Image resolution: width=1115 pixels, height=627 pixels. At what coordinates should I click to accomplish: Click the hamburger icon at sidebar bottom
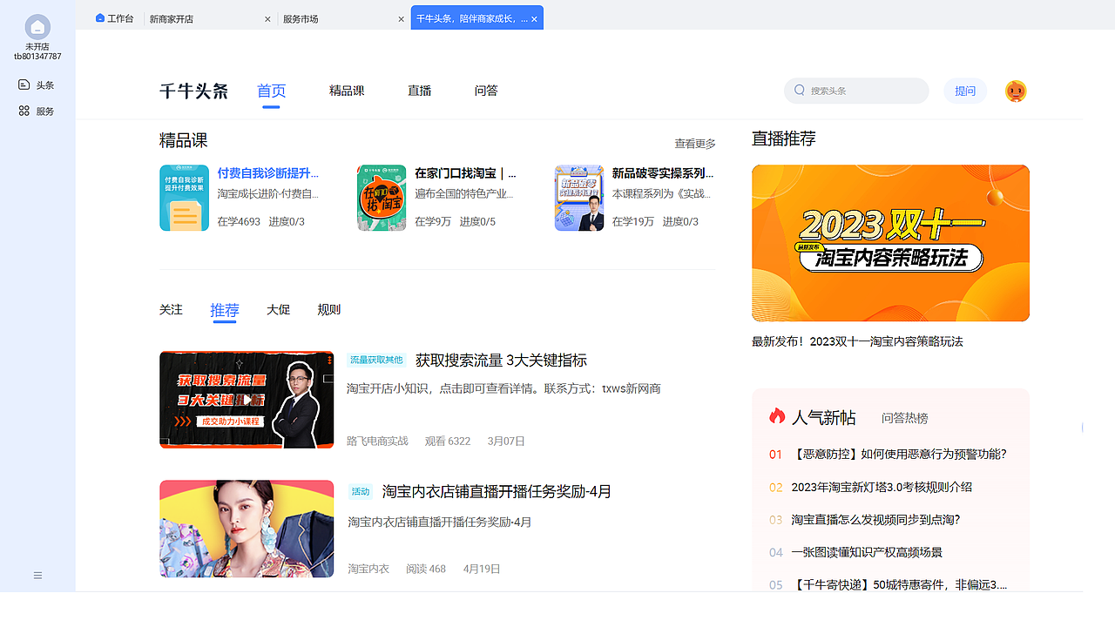coord(37,575)
